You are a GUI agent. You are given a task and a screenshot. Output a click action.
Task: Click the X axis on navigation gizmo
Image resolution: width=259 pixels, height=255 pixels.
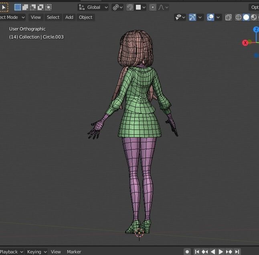click(245, 43)
